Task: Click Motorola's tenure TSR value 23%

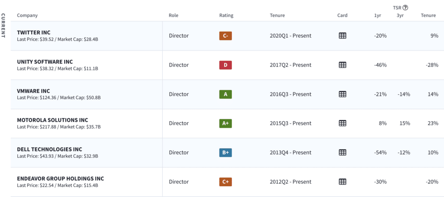Action: (433, 123)
